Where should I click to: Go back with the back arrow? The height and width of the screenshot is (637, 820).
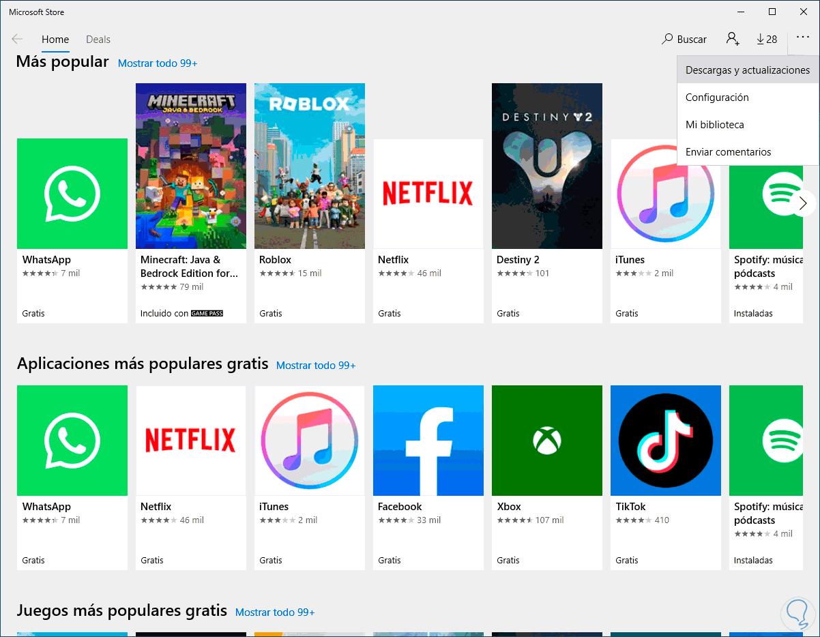click(17, 40)
